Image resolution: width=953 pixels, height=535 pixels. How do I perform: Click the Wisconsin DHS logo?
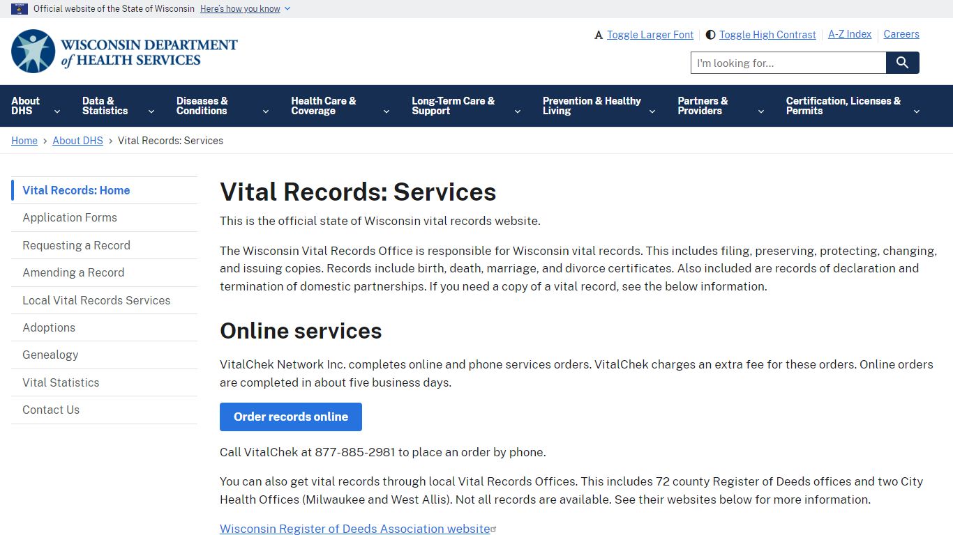point(124,52)
